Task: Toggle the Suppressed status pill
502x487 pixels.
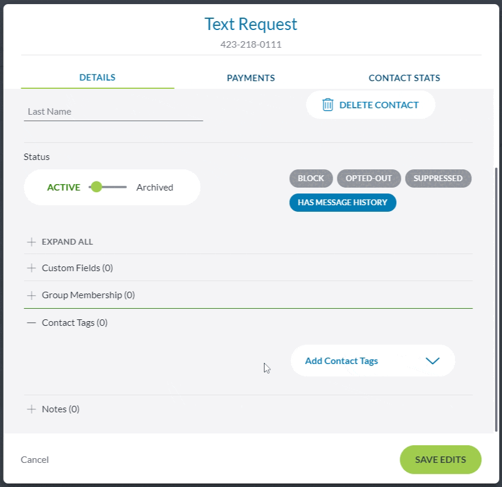Action: [438, 178]
